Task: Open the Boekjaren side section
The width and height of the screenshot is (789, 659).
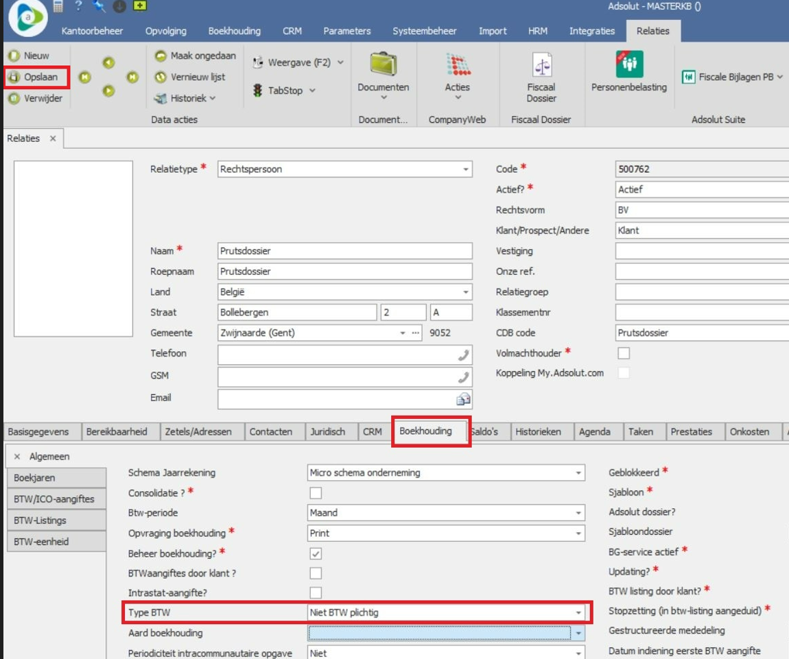Action: pyautogui.click(x=56, y=478)
